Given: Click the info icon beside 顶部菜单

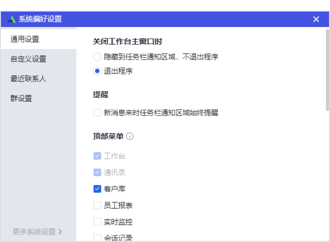Looking at the screenshot, I should [x=130, y=136].
